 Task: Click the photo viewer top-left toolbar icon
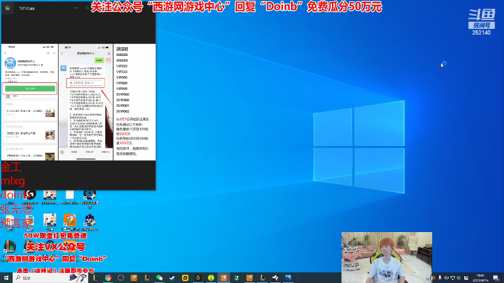coord(8,8)
